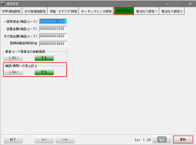This screenshot has height=145, width=196.
Task: Click the right arrow navigation button
Action: tap(65, 139)
